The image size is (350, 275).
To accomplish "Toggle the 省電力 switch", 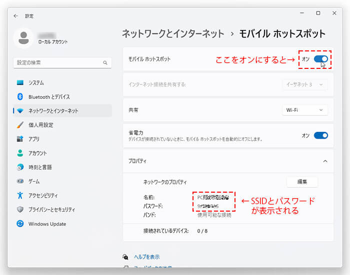I will 321,135.
